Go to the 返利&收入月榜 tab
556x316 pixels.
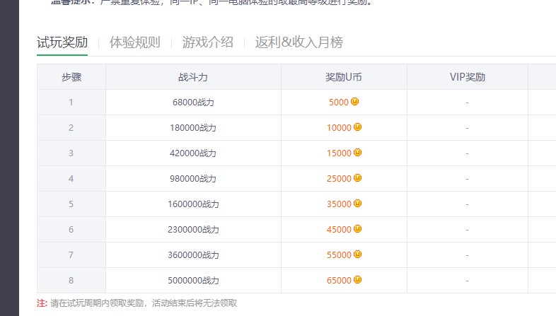299,42
